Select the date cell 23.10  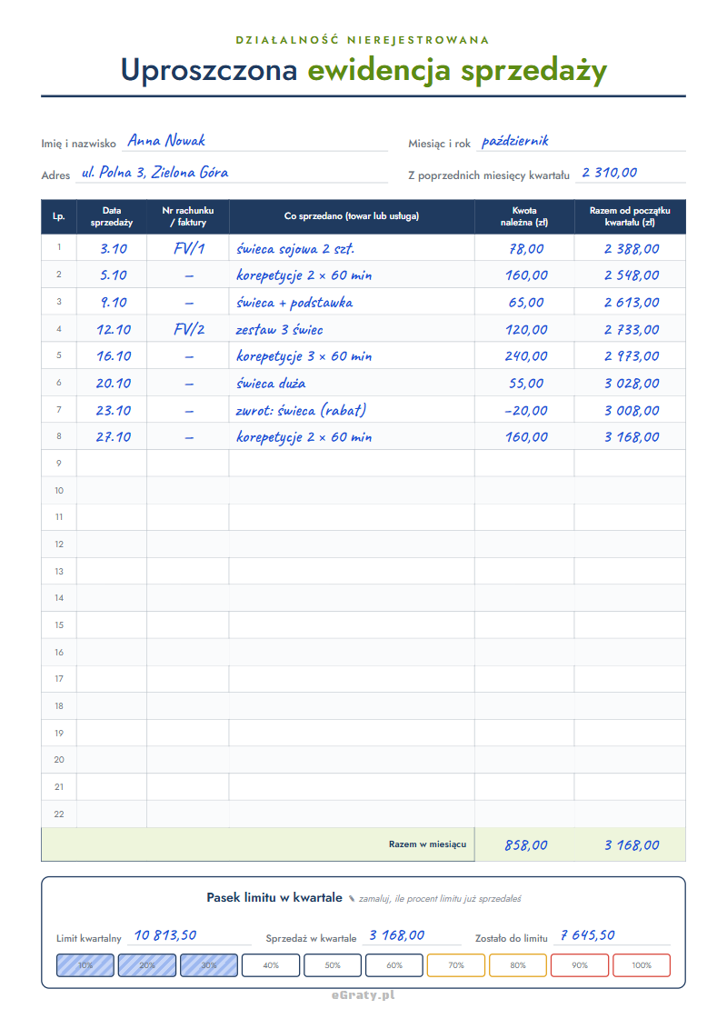click(x=112, y=410)
